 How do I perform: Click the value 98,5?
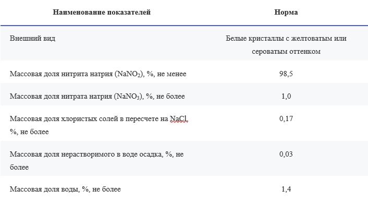point(286,74)
